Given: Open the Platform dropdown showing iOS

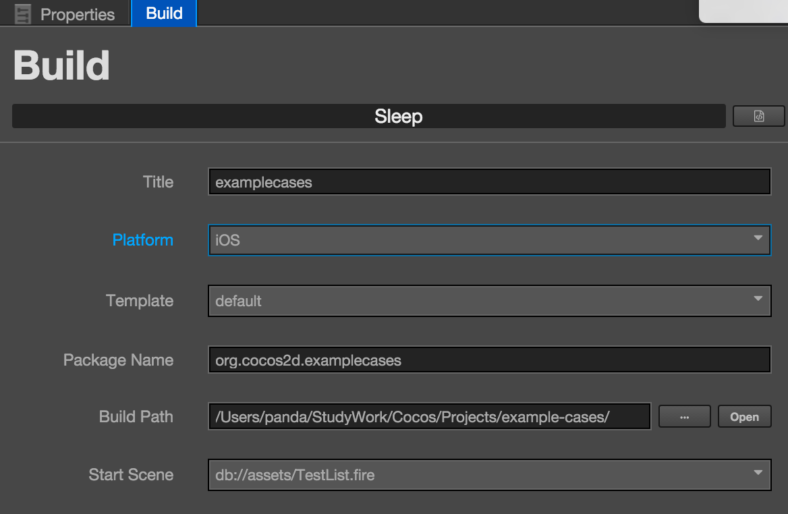Looking at the screenshot, I should point(489,240).
